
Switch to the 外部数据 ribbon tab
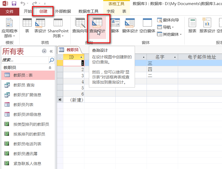(63, 11)
